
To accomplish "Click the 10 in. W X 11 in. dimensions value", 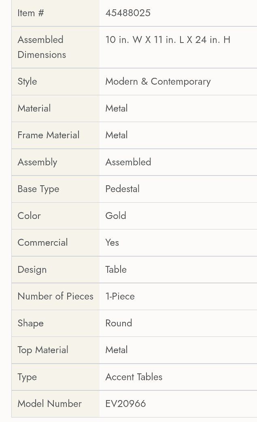I will pos(168,40).
